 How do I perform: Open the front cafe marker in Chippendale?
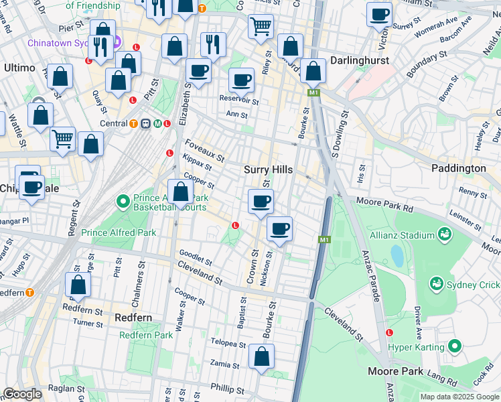coord(32,188)
